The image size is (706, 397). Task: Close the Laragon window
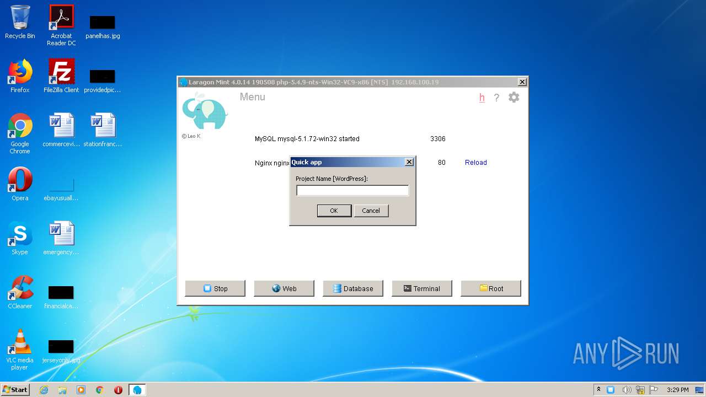coord(522,82)
